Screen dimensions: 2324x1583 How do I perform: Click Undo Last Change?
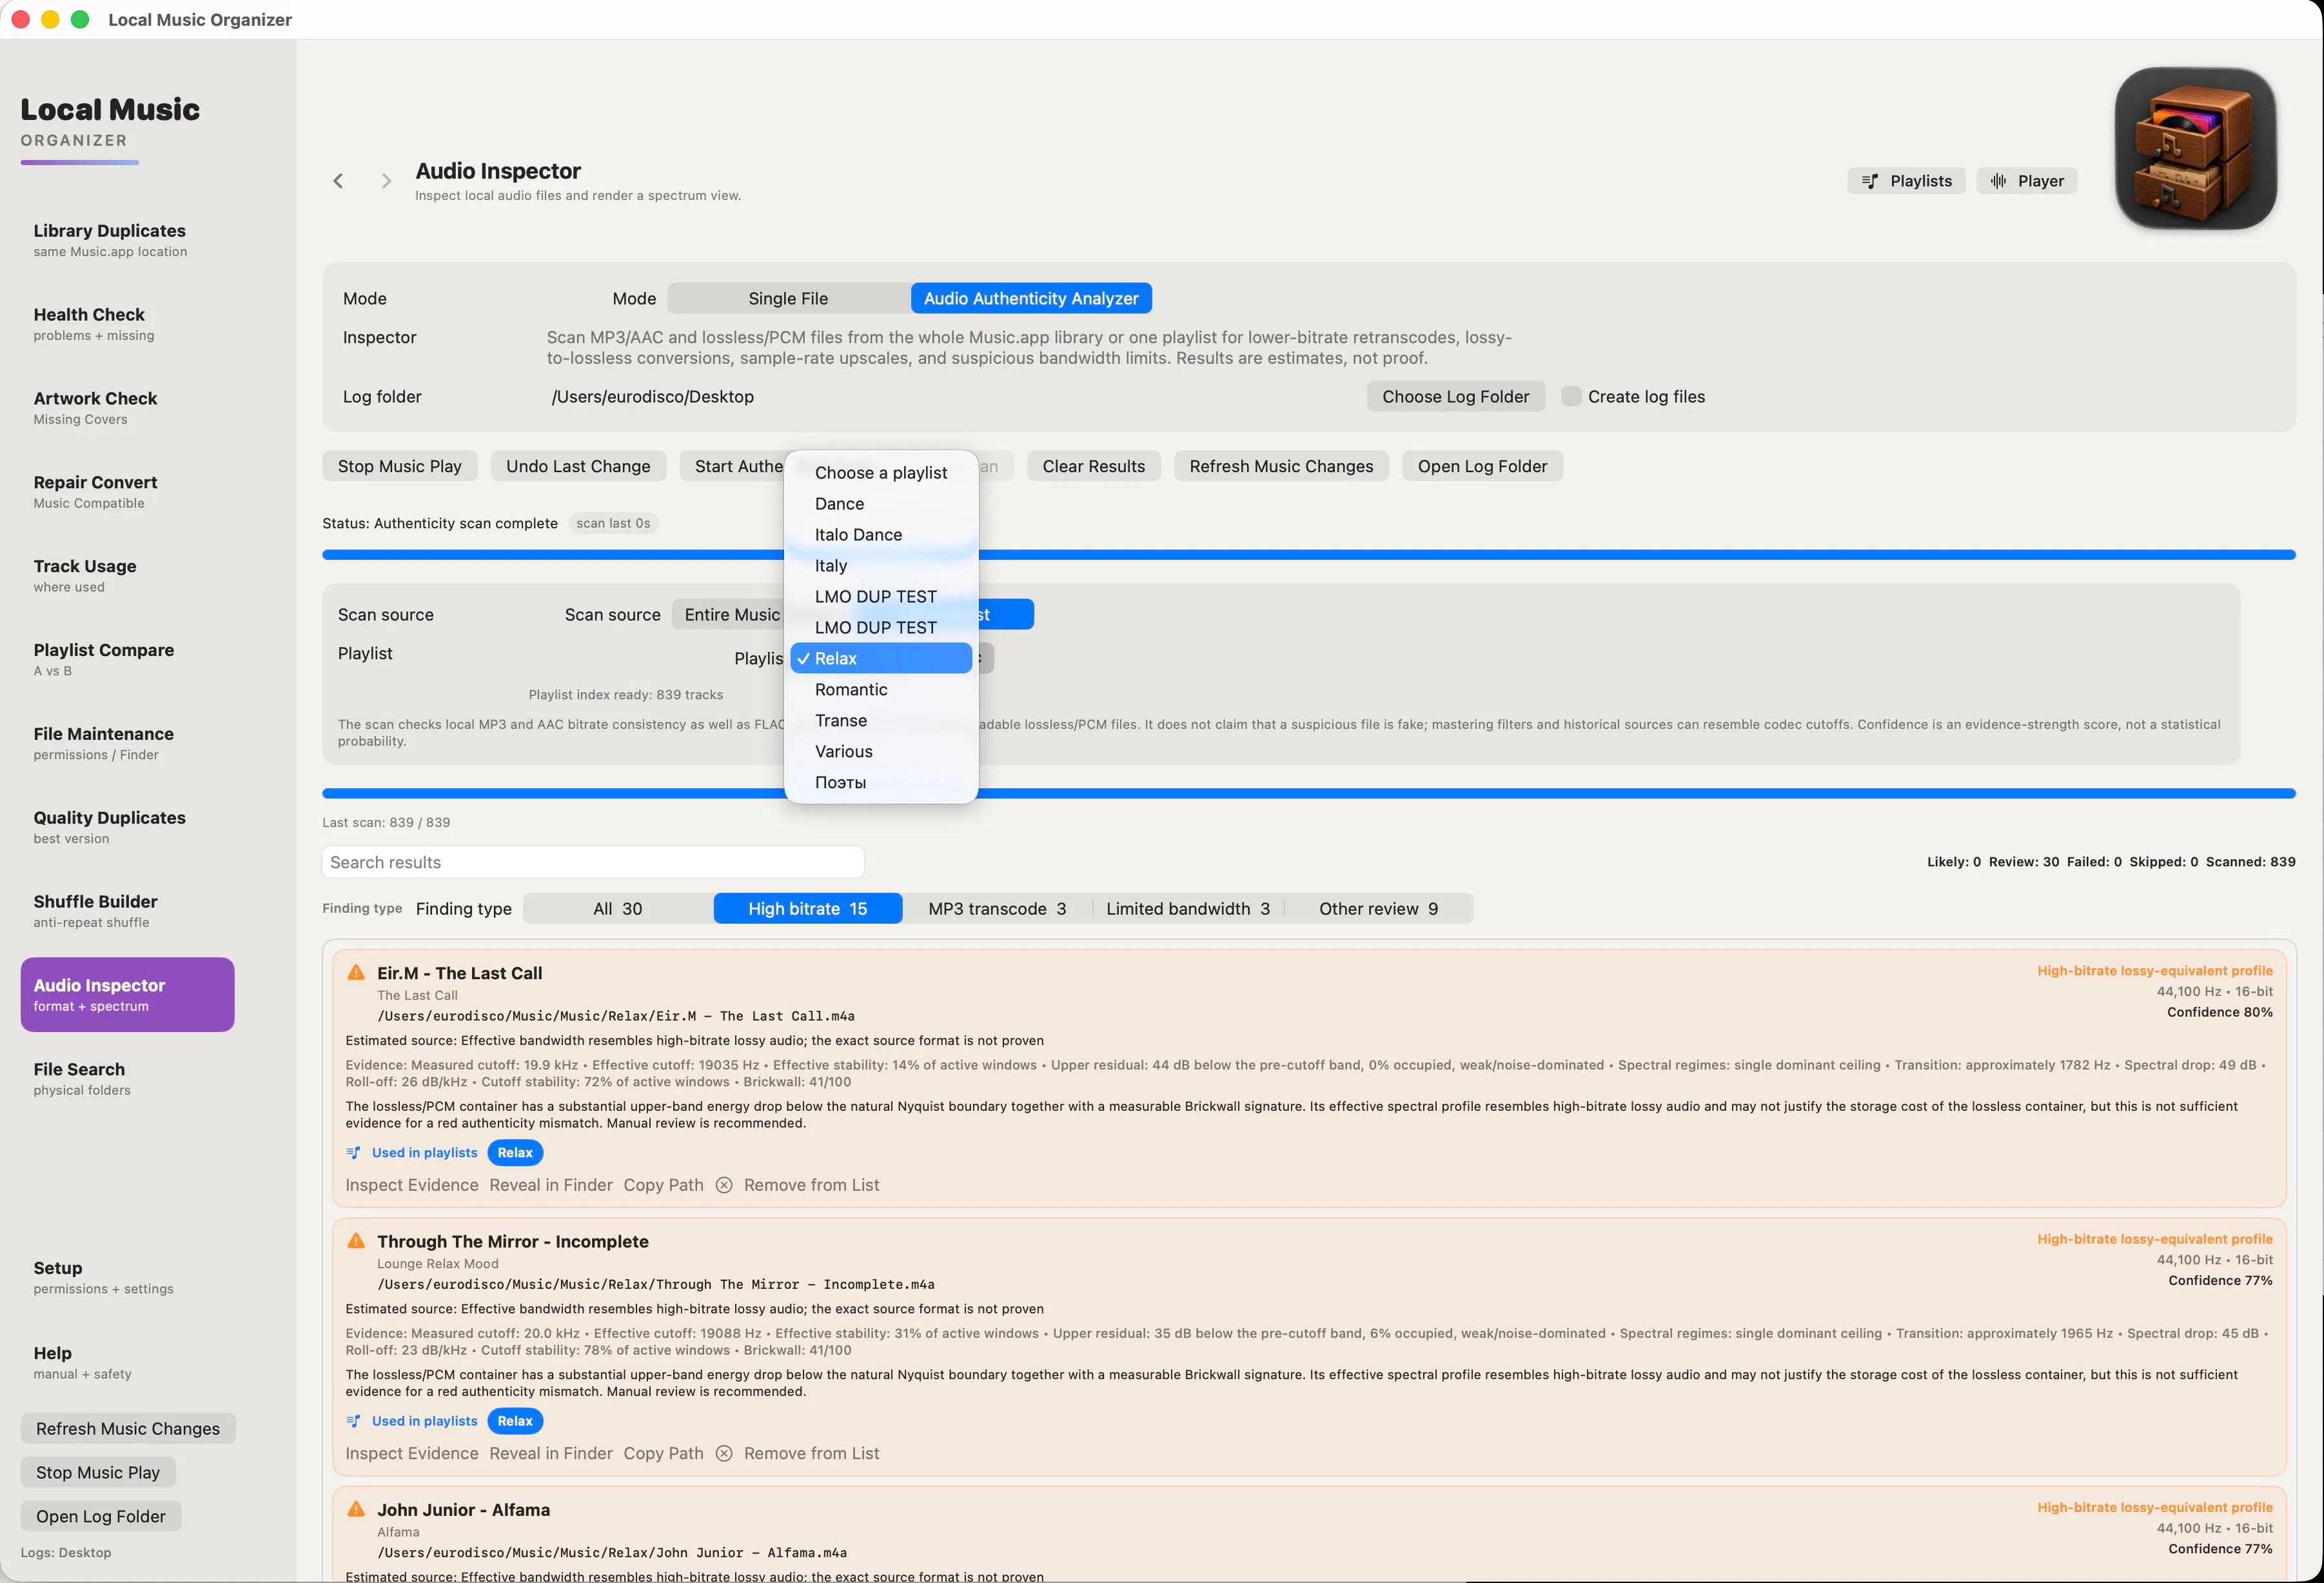point(578,466)
